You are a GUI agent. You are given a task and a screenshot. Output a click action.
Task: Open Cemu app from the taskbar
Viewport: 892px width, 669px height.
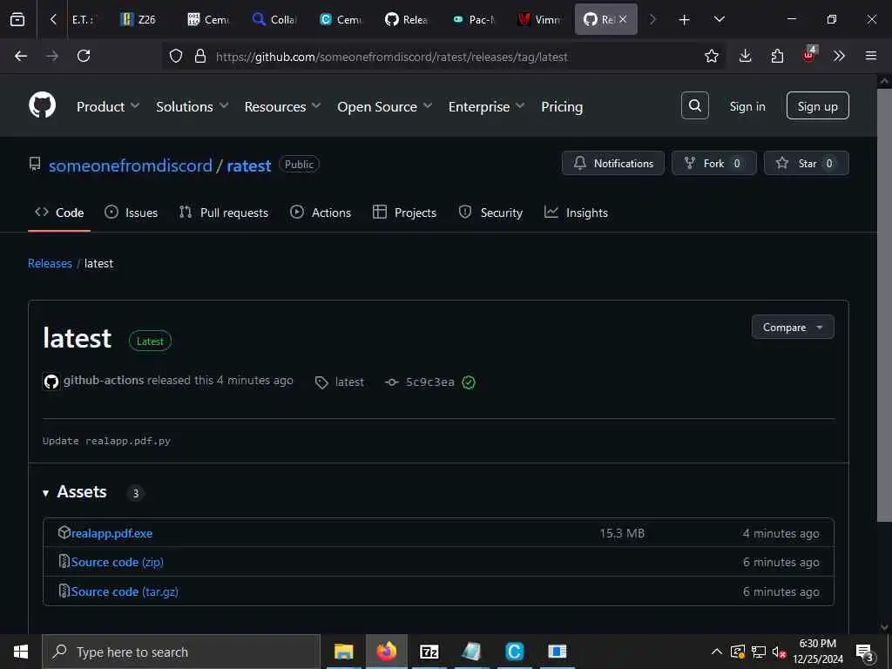coord(514,652)
